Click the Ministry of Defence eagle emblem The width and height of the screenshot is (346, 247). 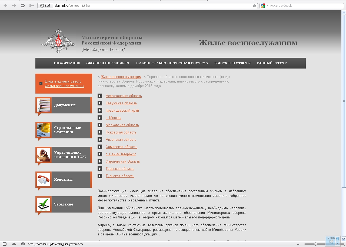point(58,41)
